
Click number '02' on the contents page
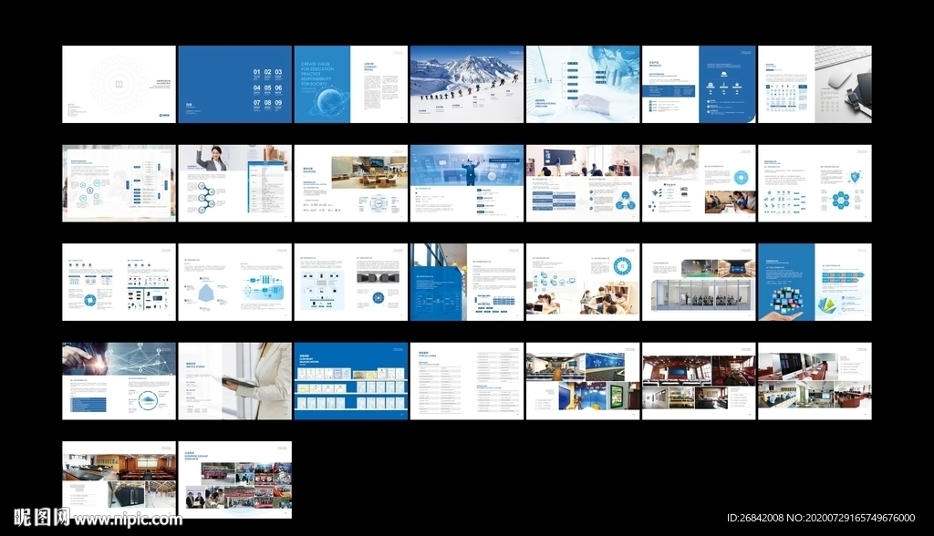[x=267, y=72]
